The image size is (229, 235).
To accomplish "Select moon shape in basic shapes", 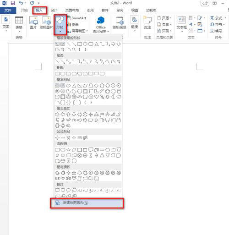I will (113, 97).
